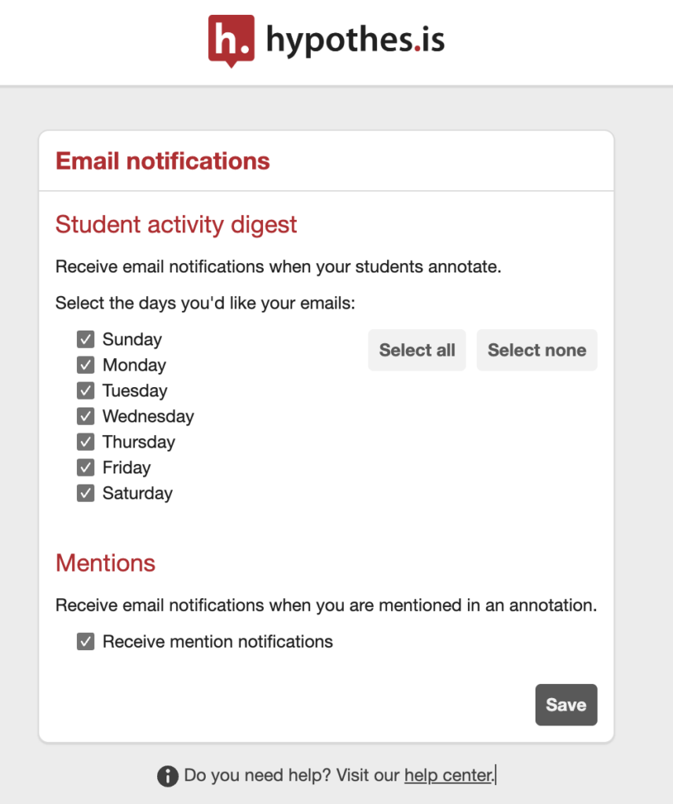Toggle the Friday checkbox
This screenshot has width=673, height=804.
coord(86,468)
